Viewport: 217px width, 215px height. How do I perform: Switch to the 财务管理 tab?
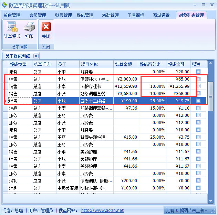point(63,15)
